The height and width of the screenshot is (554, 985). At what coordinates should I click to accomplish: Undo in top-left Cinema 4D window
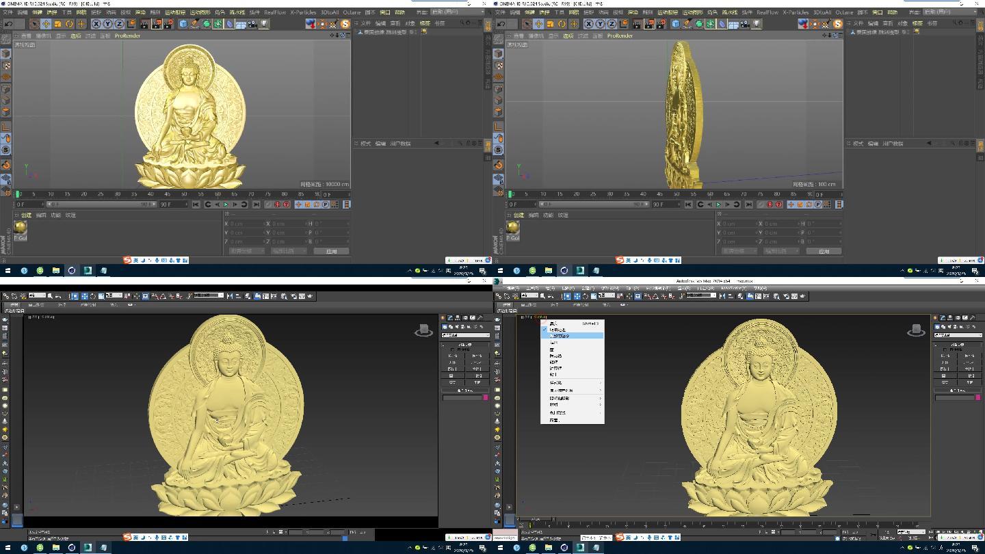click(8, 24)
